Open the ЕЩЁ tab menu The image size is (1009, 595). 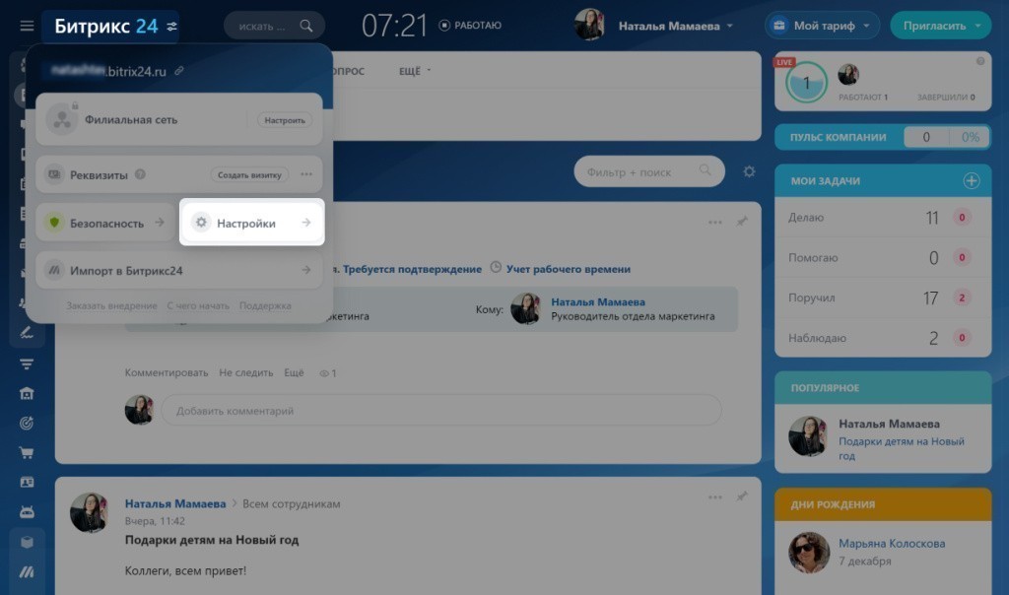(415, 71)
